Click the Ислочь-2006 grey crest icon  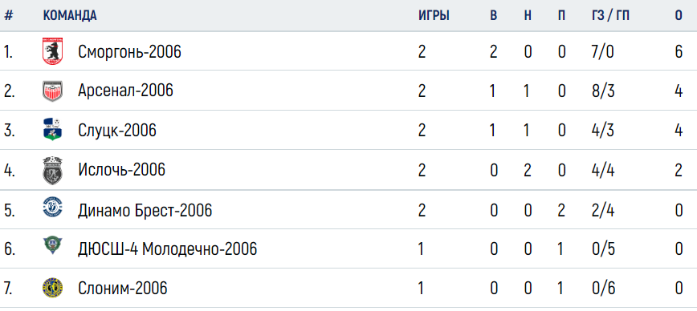pos(52,170)
